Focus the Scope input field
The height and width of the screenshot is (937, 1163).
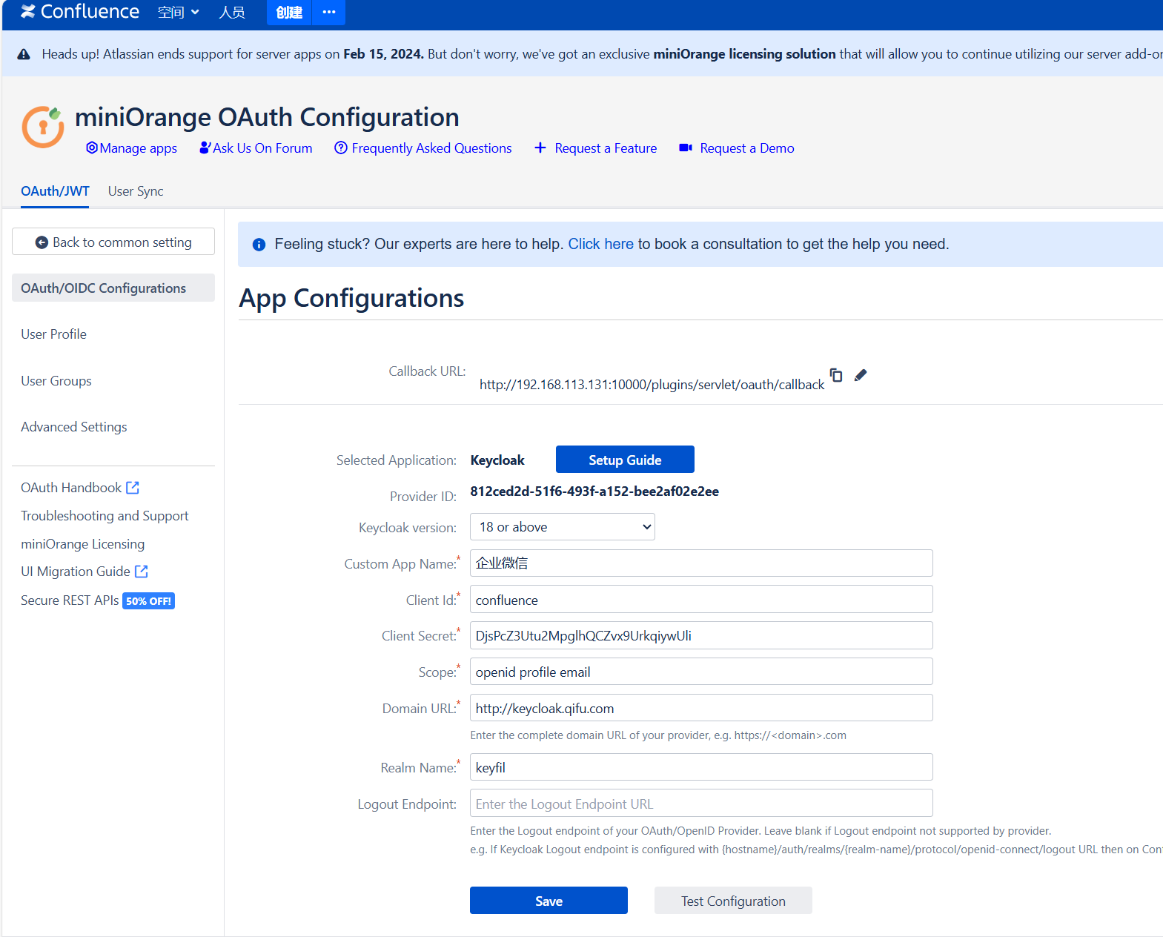click(701, 672)
